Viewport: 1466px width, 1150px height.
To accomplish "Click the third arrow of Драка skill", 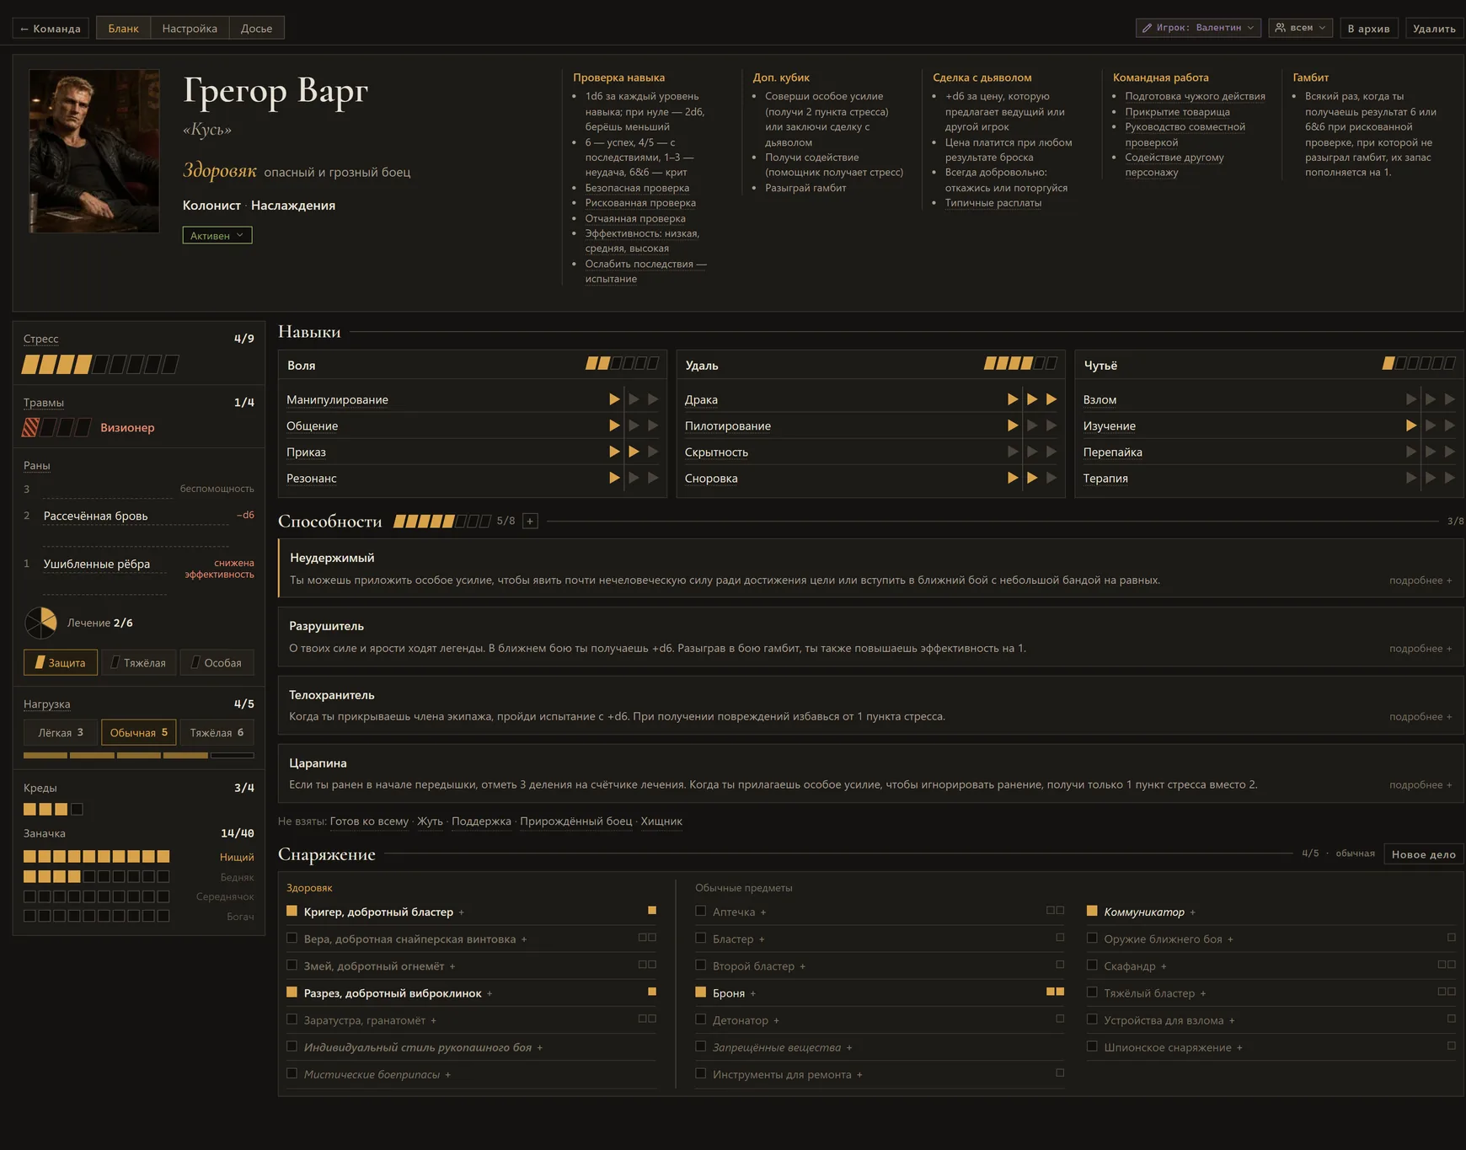I will click(x=1051, y=399).
